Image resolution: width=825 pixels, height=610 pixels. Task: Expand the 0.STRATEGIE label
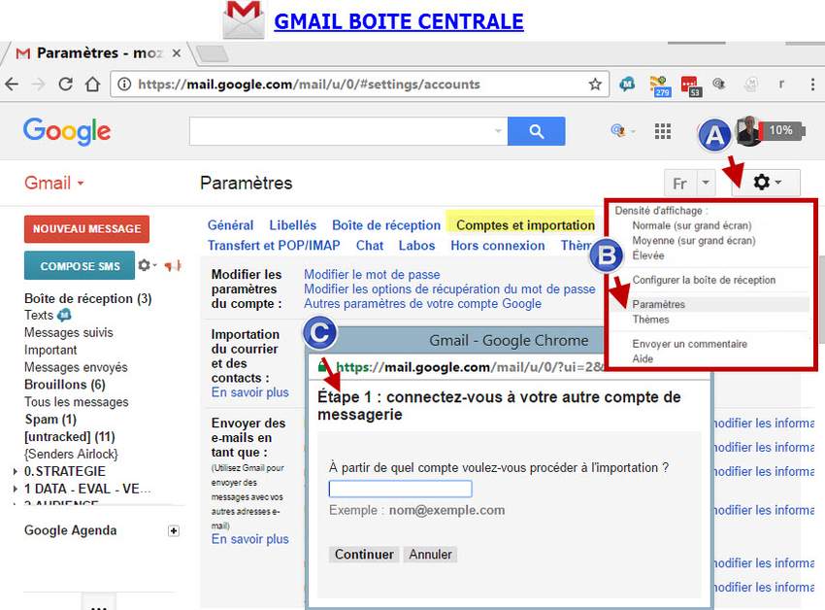click(x=16, y=471)
